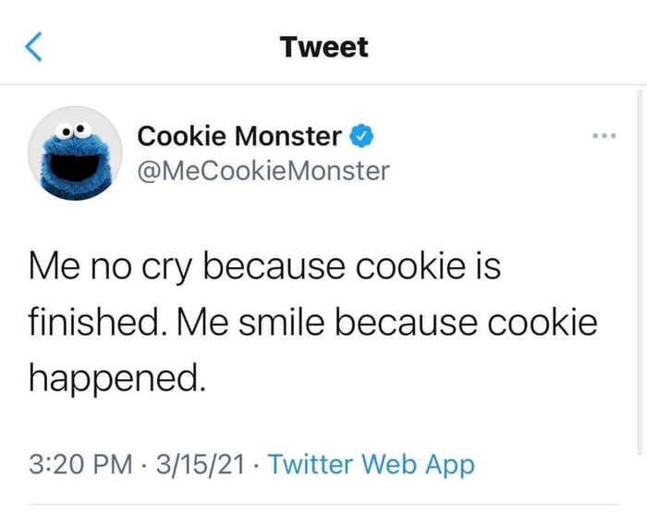Image resolution: width=647 pixels, height=515 pixels.
Task: Click the Twitter Web App source link
Action: [x=371, y=463]
